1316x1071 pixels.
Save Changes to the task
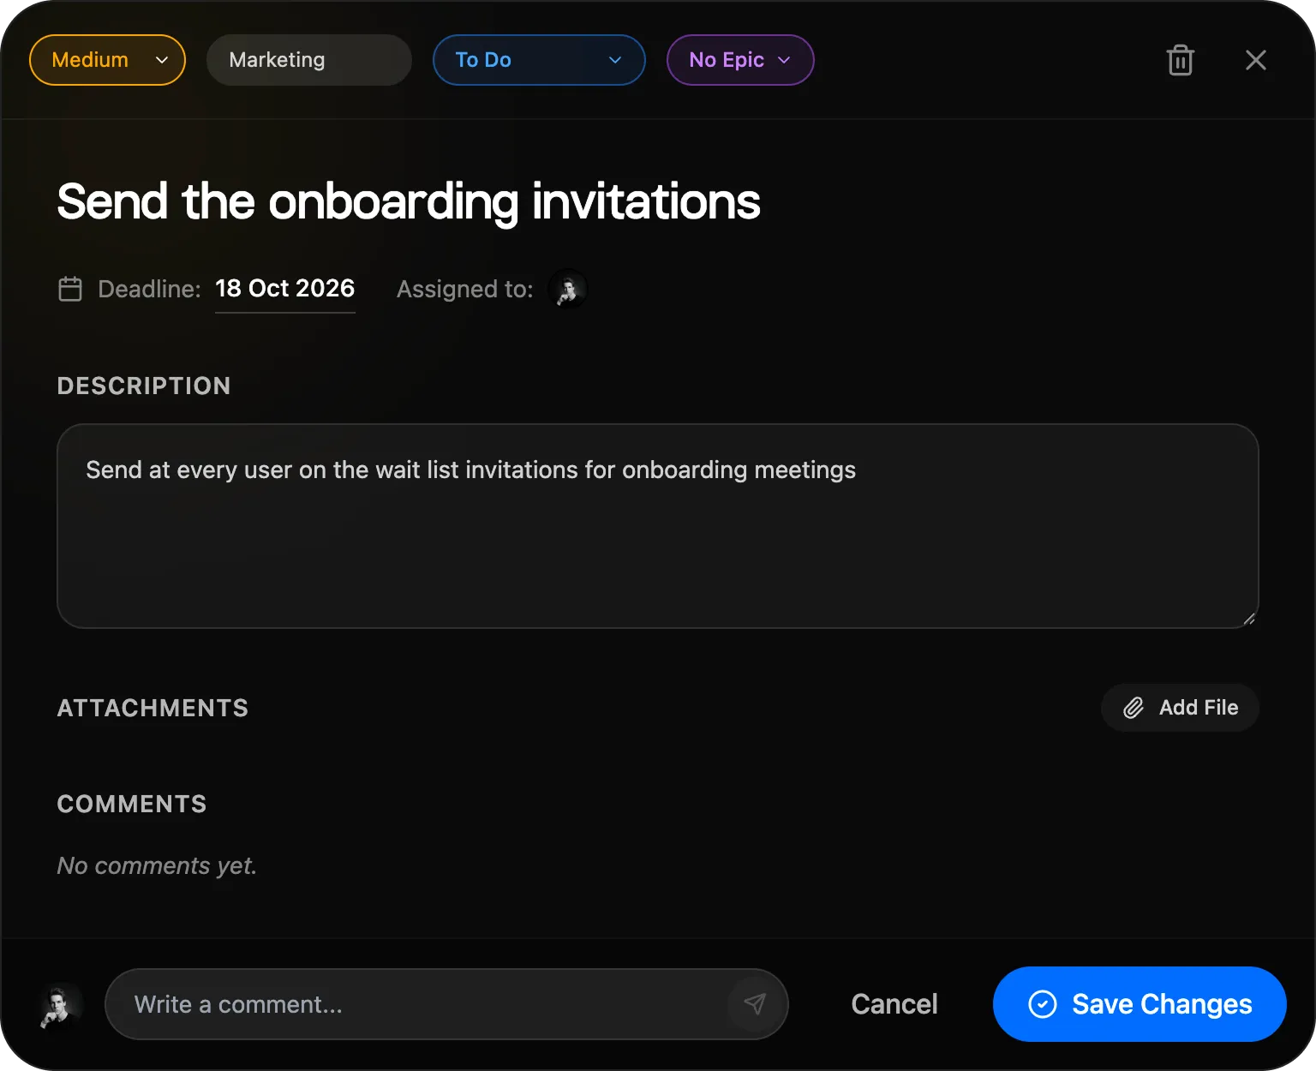coord(1140,1004)
